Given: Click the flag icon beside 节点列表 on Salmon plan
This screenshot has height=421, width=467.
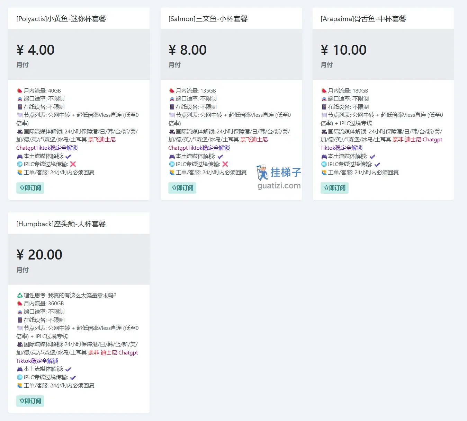Looking at the screenshot, I should (172, 115).
